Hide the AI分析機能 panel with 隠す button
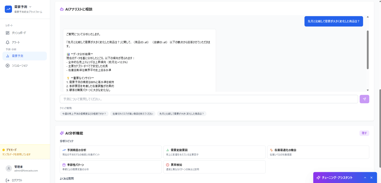Viewport: 381px width, 183px height. (x=364, y=133)
